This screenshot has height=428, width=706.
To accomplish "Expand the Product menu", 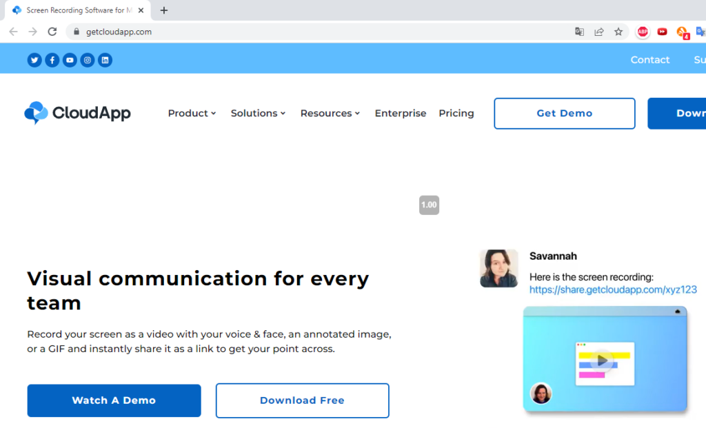I will pos(192,114).
